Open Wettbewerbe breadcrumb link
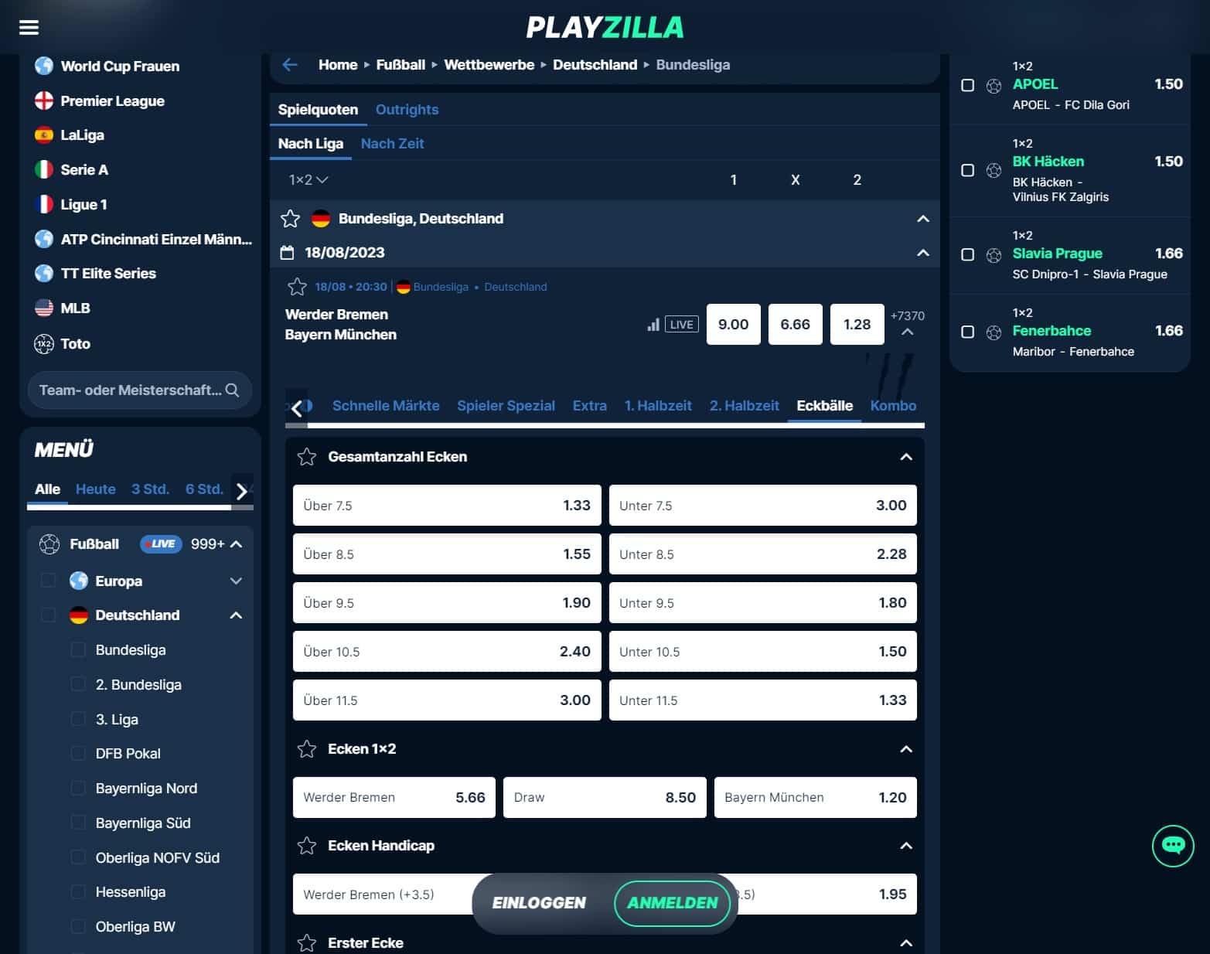The width and height of the screenshot is (1210, 954). (489, 65)
